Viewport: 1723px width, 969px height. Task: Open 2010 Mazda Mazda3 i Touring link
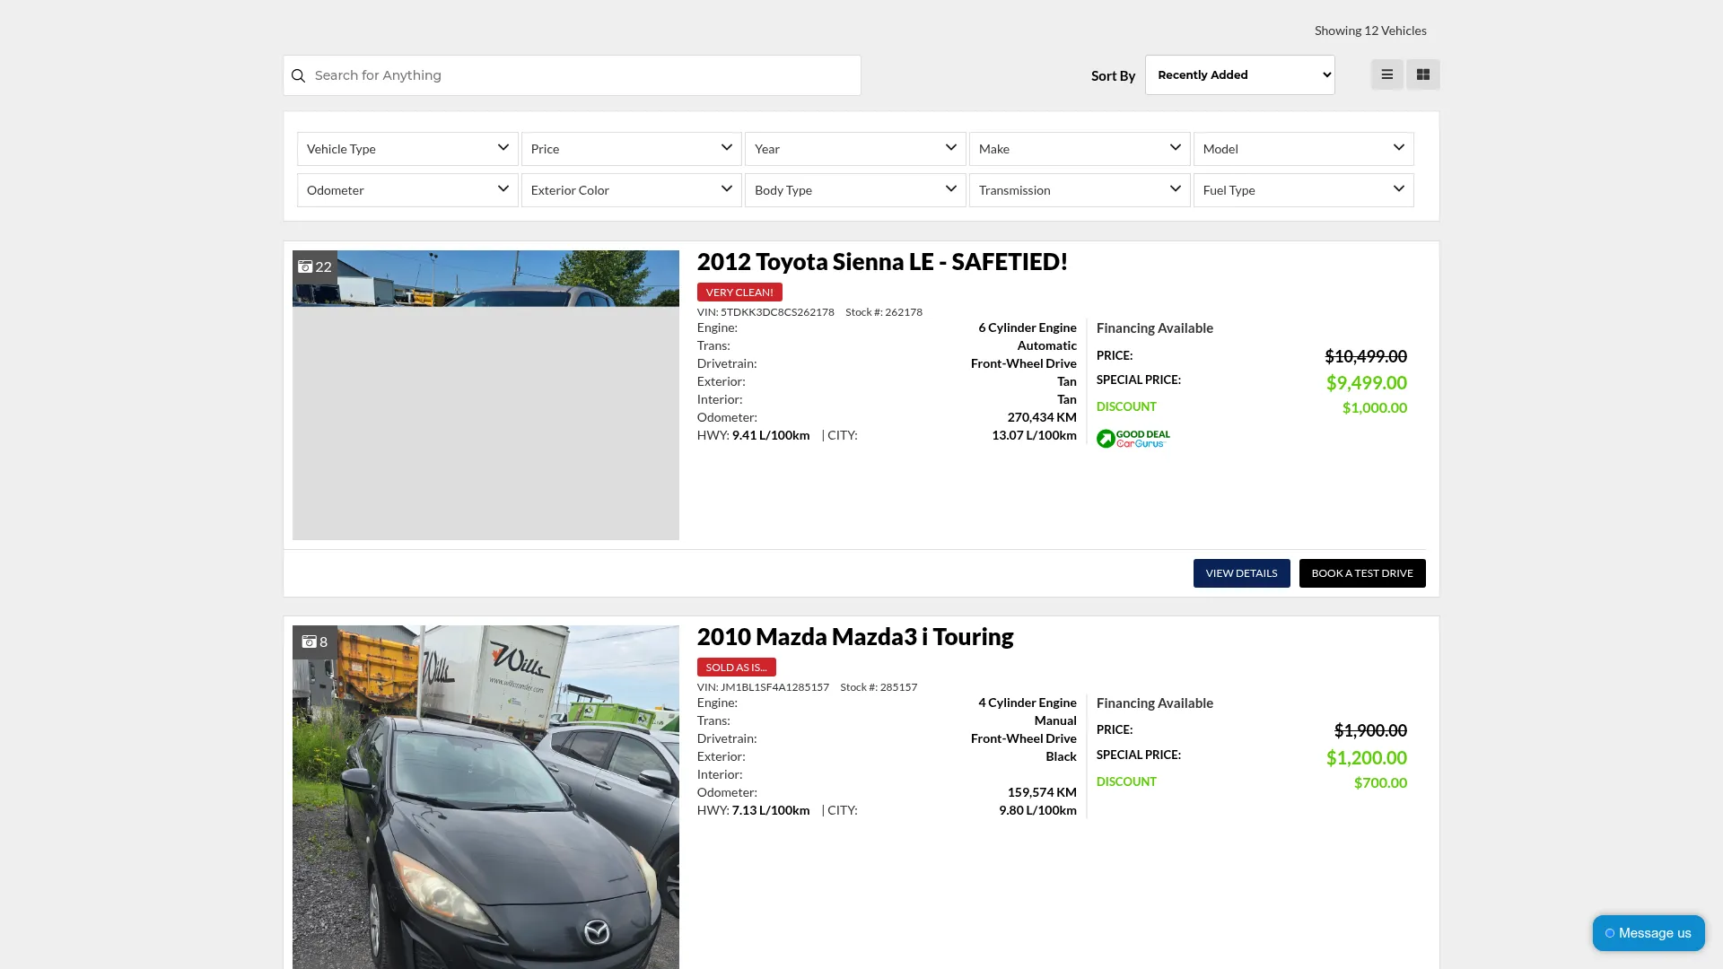pos(855,636)
